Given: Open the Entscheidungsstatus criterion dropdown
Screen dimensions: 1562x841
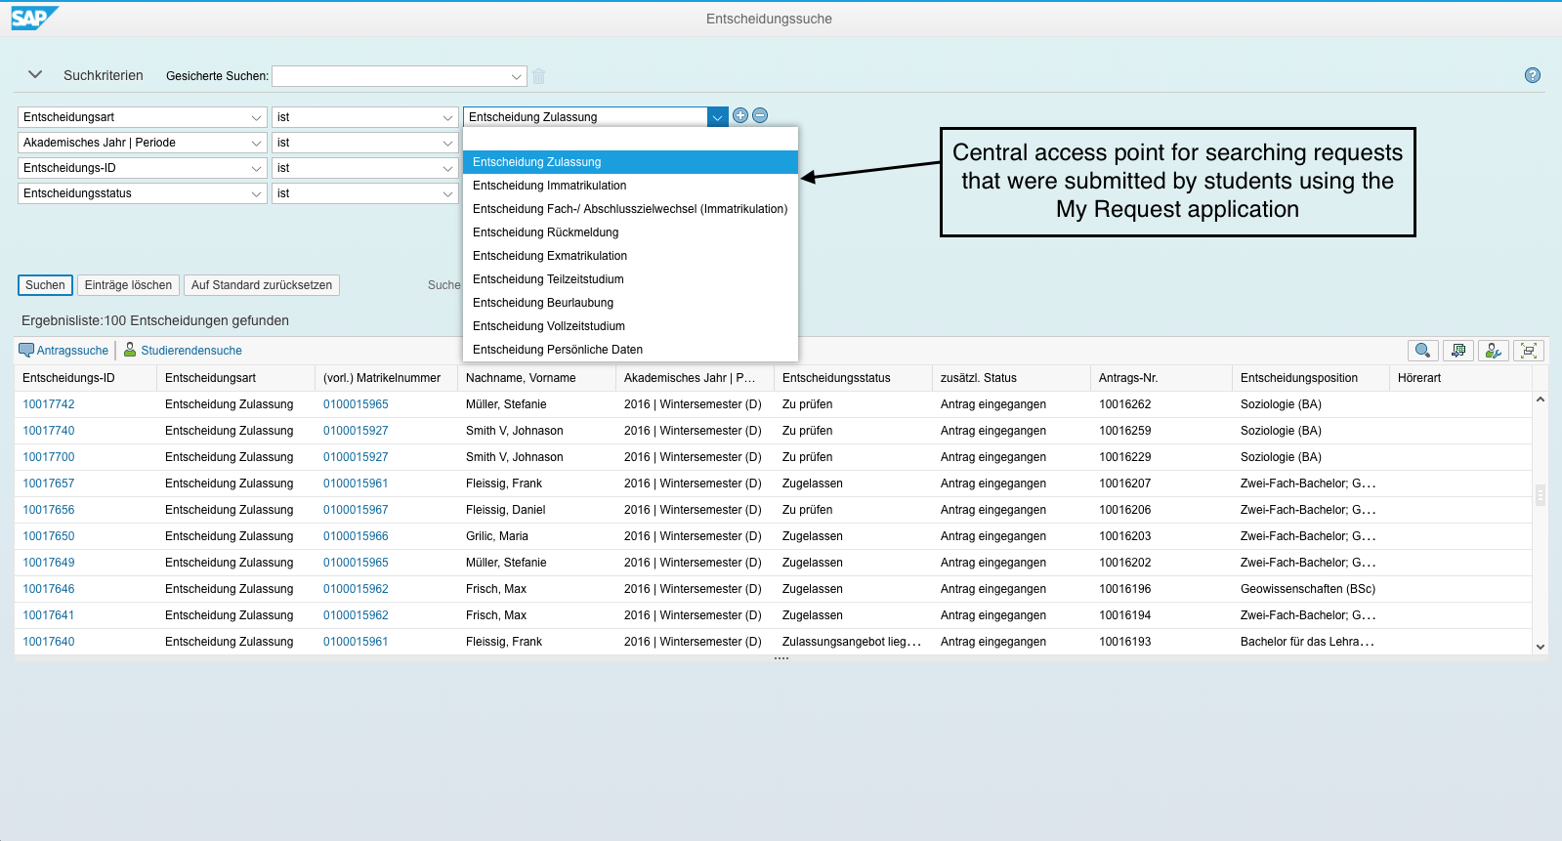Looking at the screenshot, I should pyautogui.click(x=257, y=193).
